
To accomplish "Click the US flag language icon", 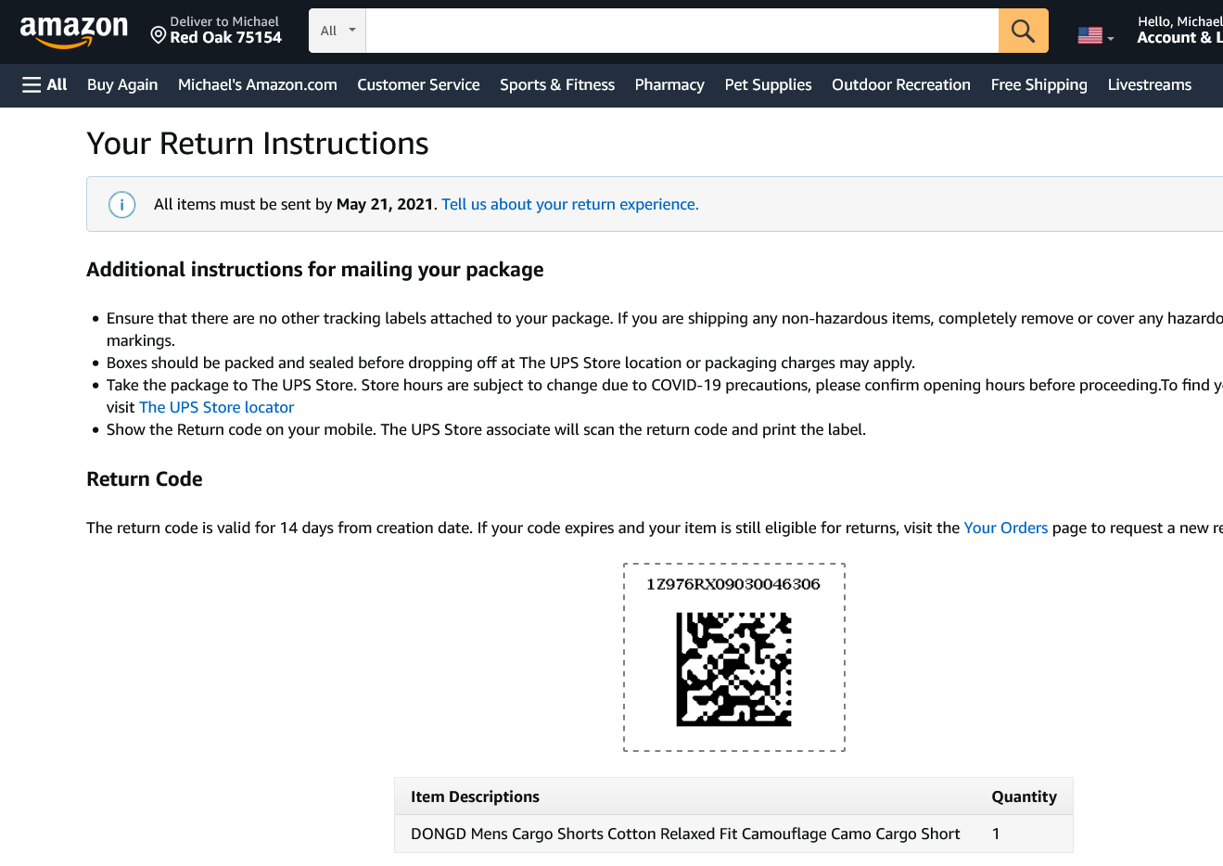I will 1090,36.
